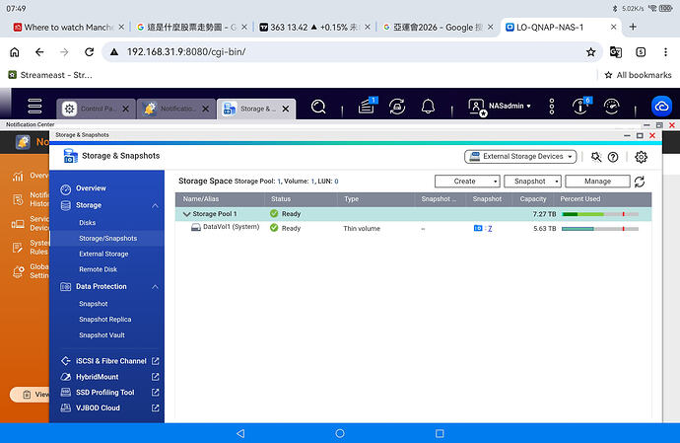Click the Storage & Snapshots global settings gear

(641, 157)
